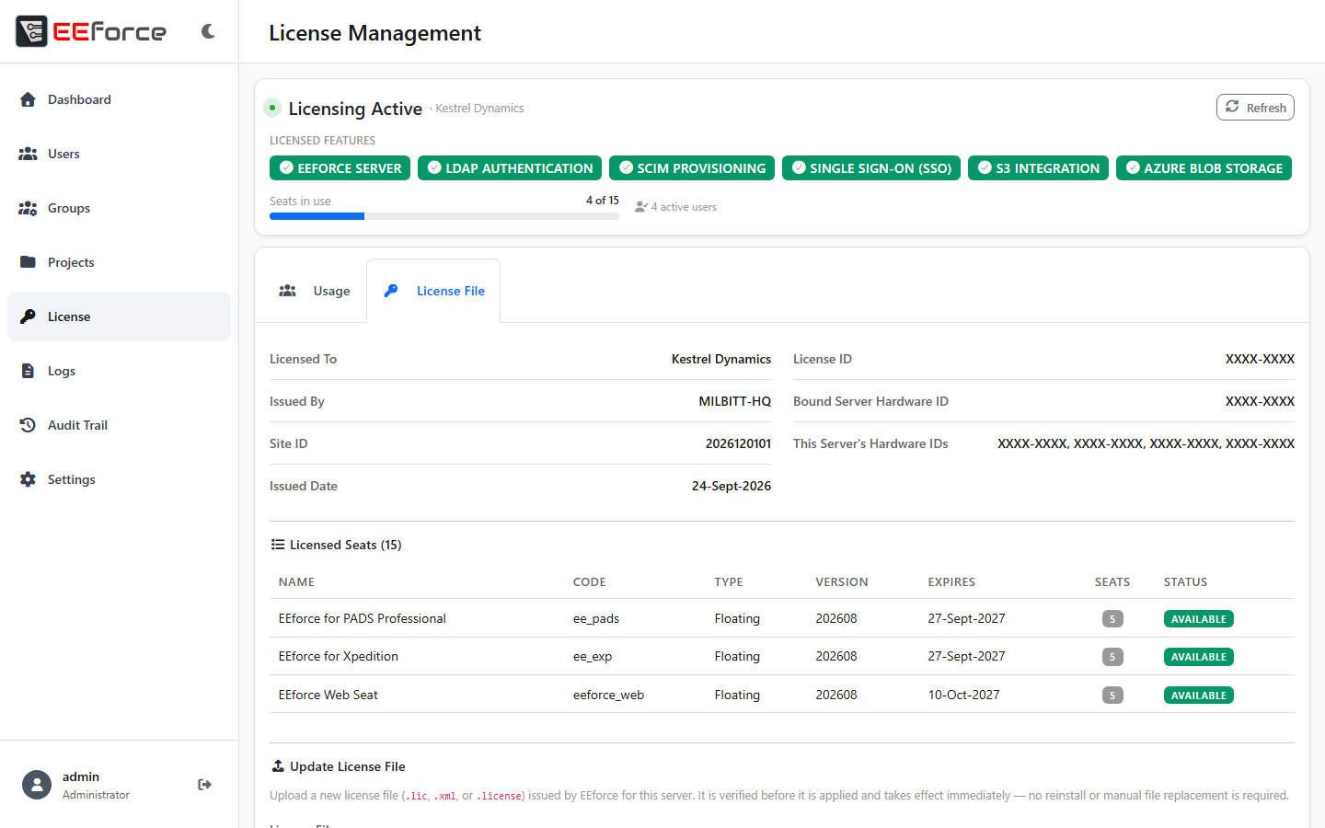Click the License File tab key icon
This screenshot has height=828, width=1325.
point(391,291)
